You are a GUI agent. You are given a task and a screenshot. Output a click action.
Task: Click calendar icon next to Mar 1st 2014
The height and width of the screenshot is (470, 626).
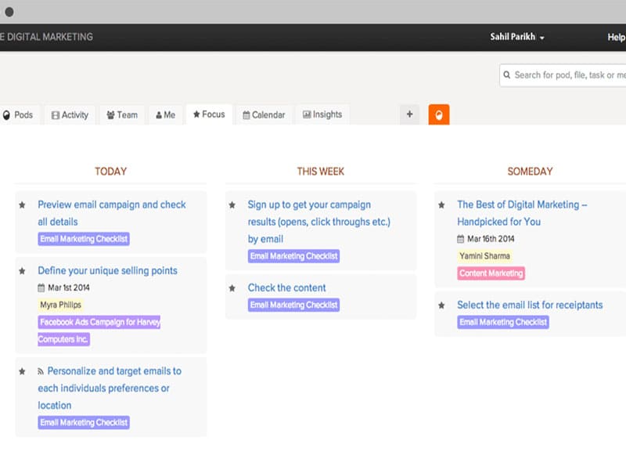41,287
